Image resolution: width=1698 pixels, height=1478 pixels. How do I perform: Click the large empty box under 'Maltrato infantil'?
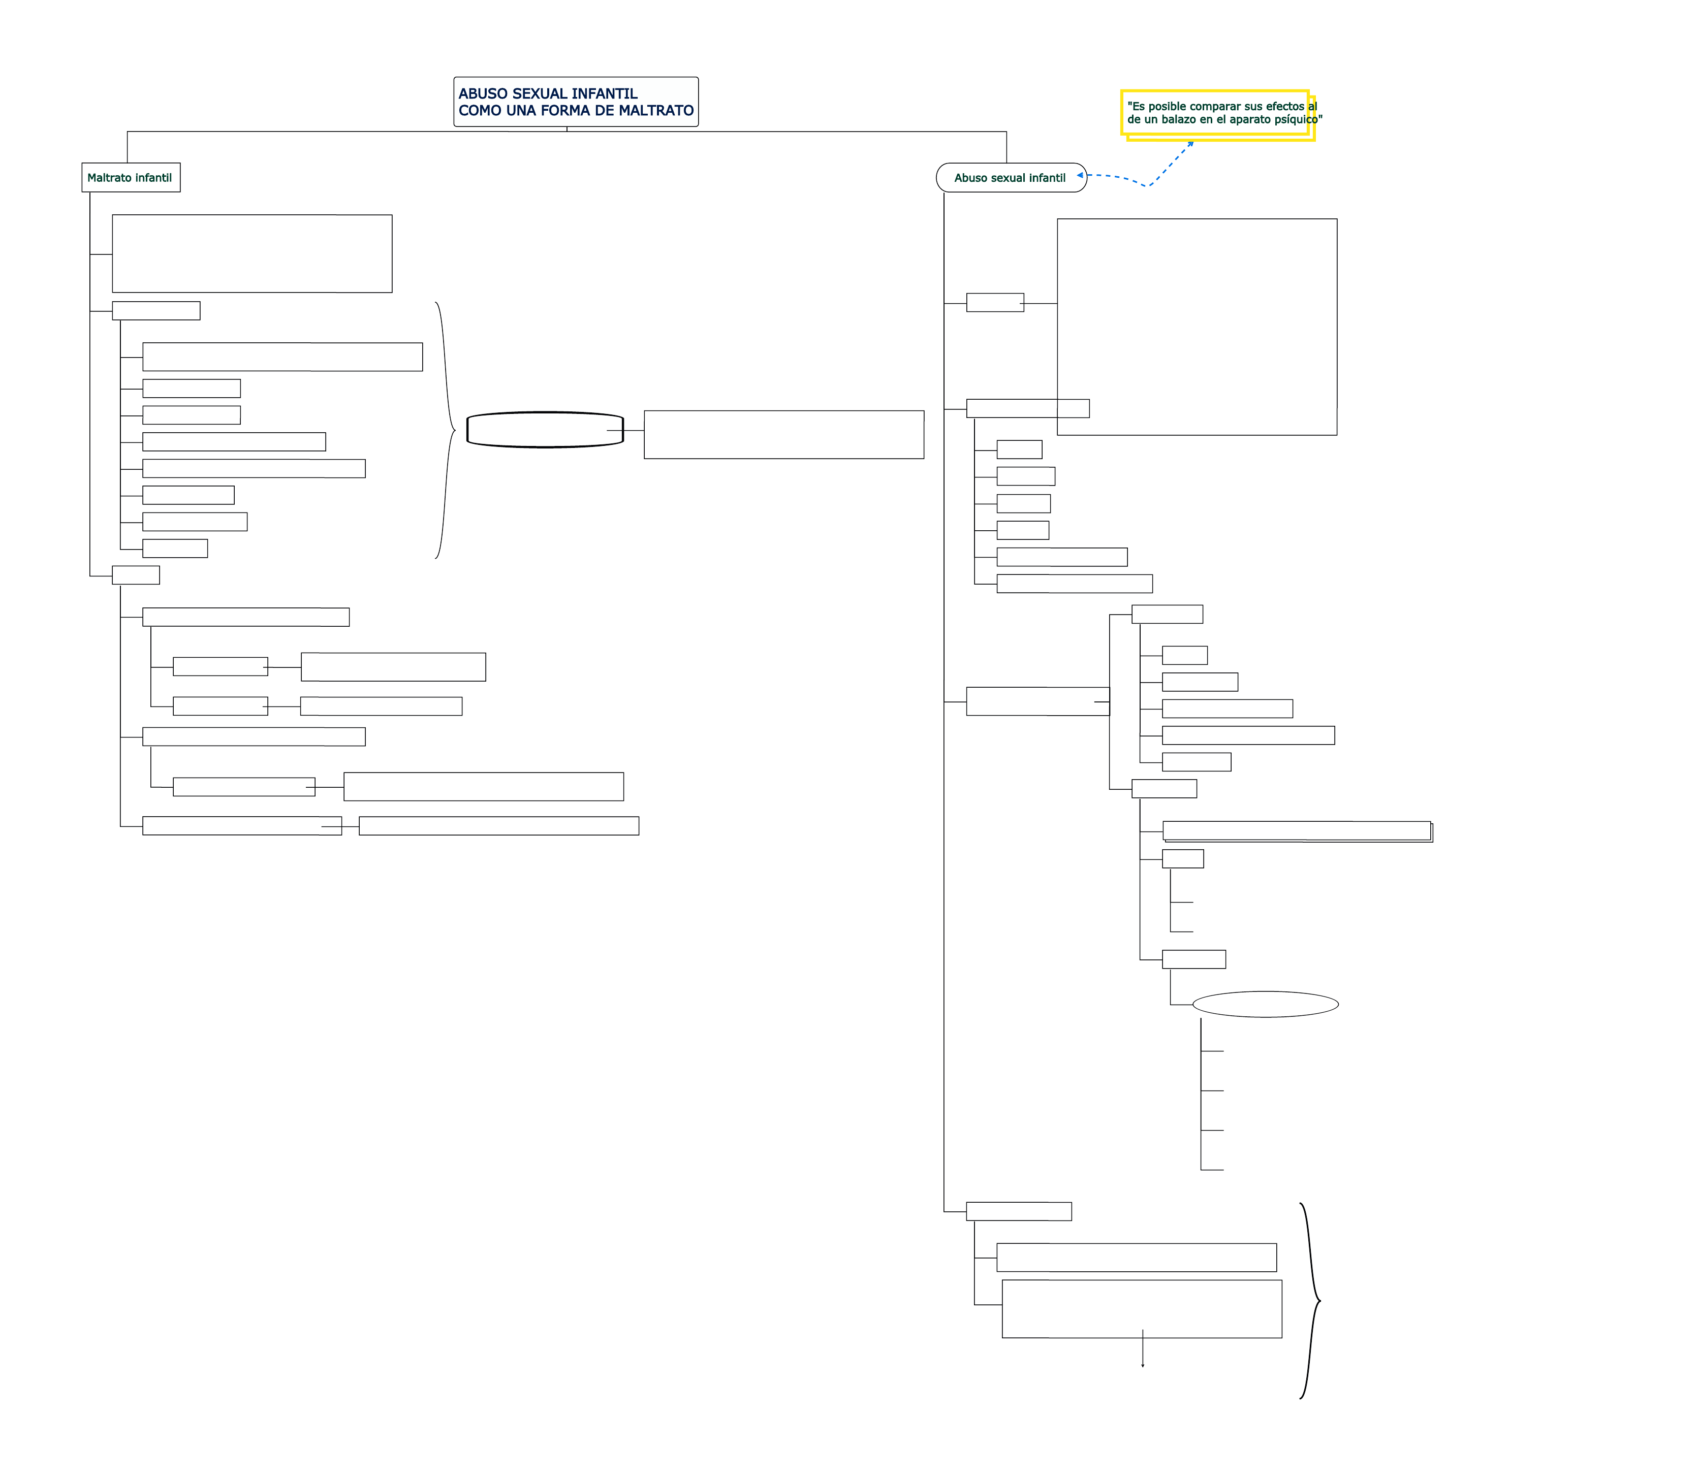pos(251,254)
